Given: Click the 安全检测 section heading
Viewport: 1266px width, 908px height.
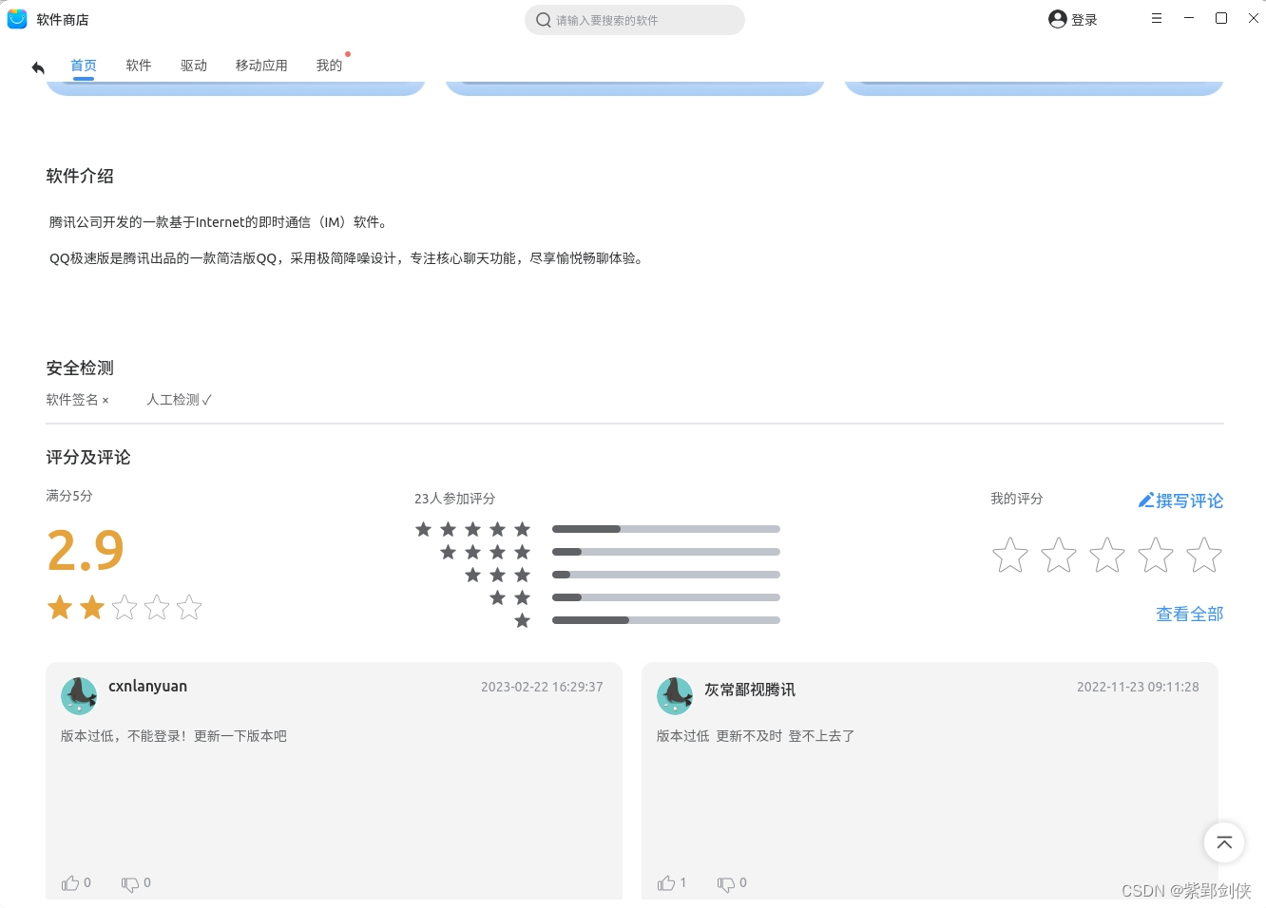Looking at the screenshot, I should point(80,368).
